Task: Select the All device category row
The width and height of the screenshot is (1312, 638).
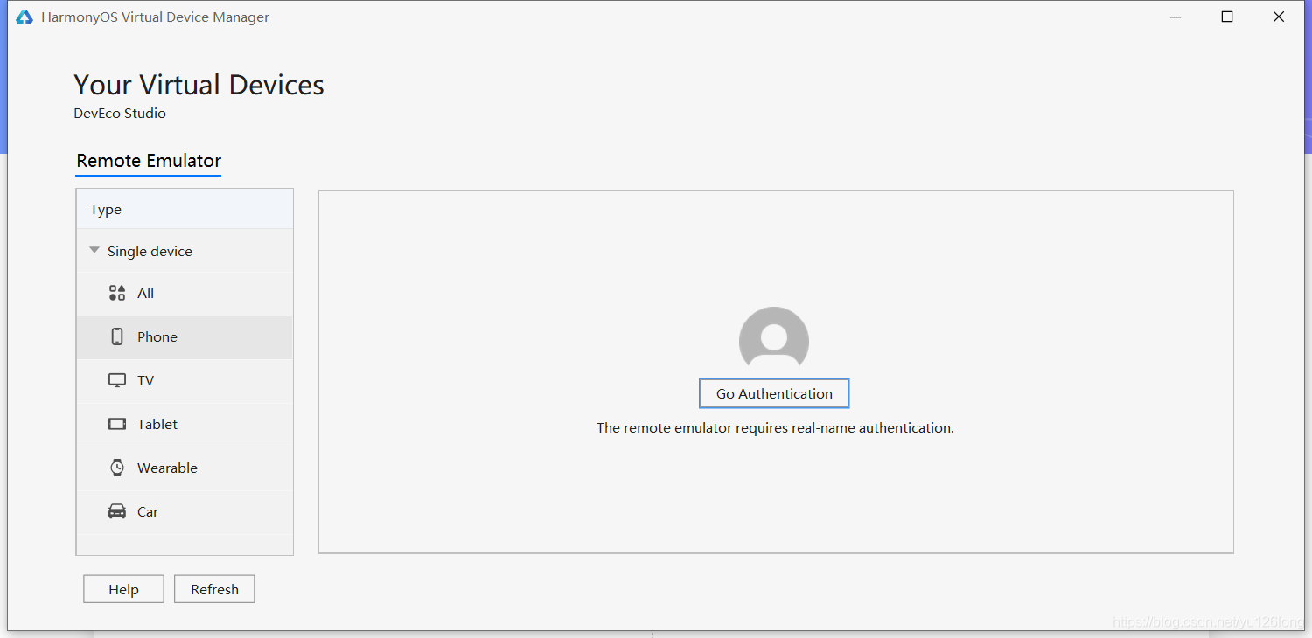Action: pos(185,294)
